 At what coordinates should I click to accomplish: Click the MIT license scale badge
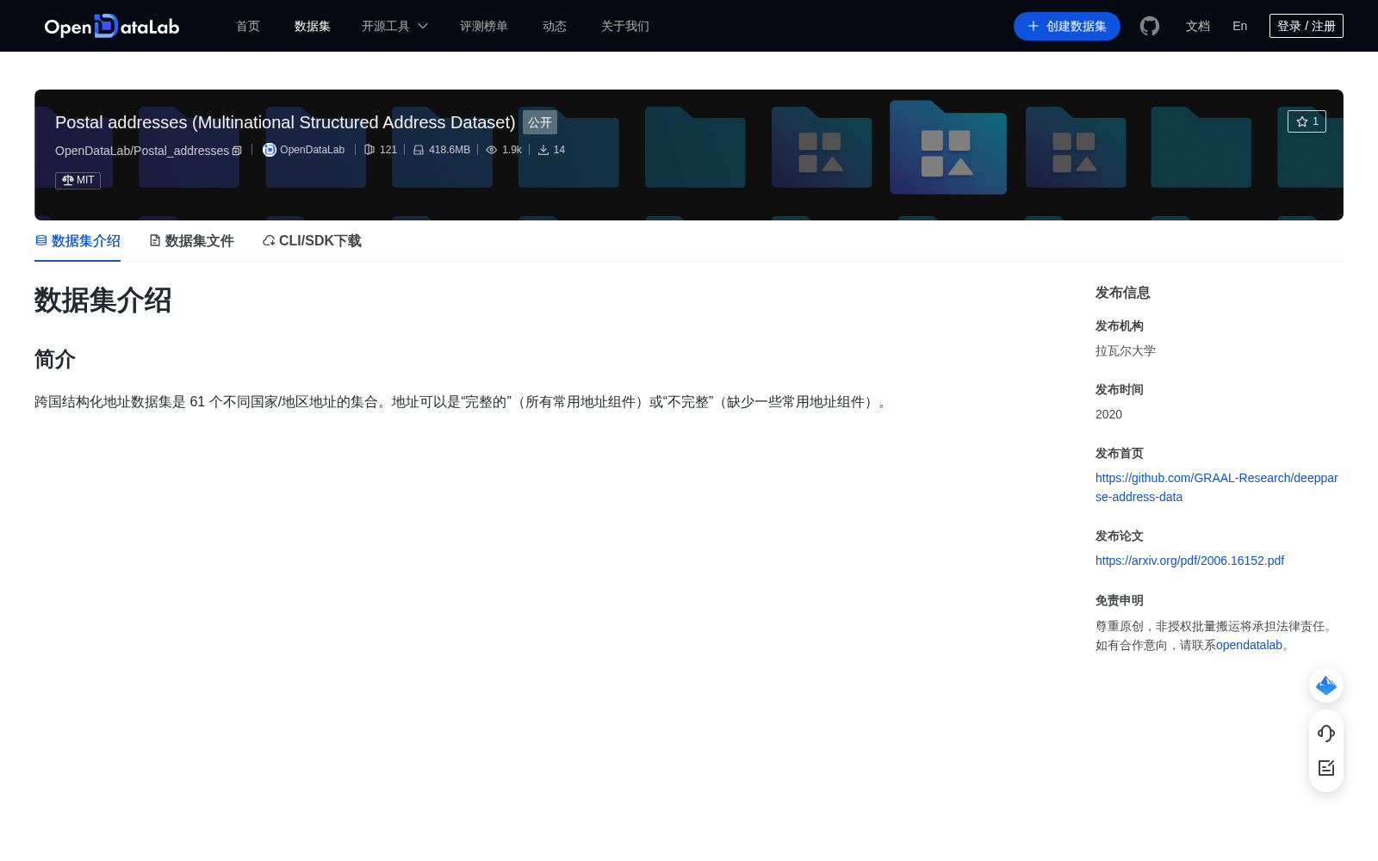(78, 180)
